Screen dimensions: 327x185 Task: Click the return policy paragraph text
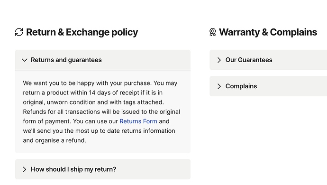click(101, 111)
